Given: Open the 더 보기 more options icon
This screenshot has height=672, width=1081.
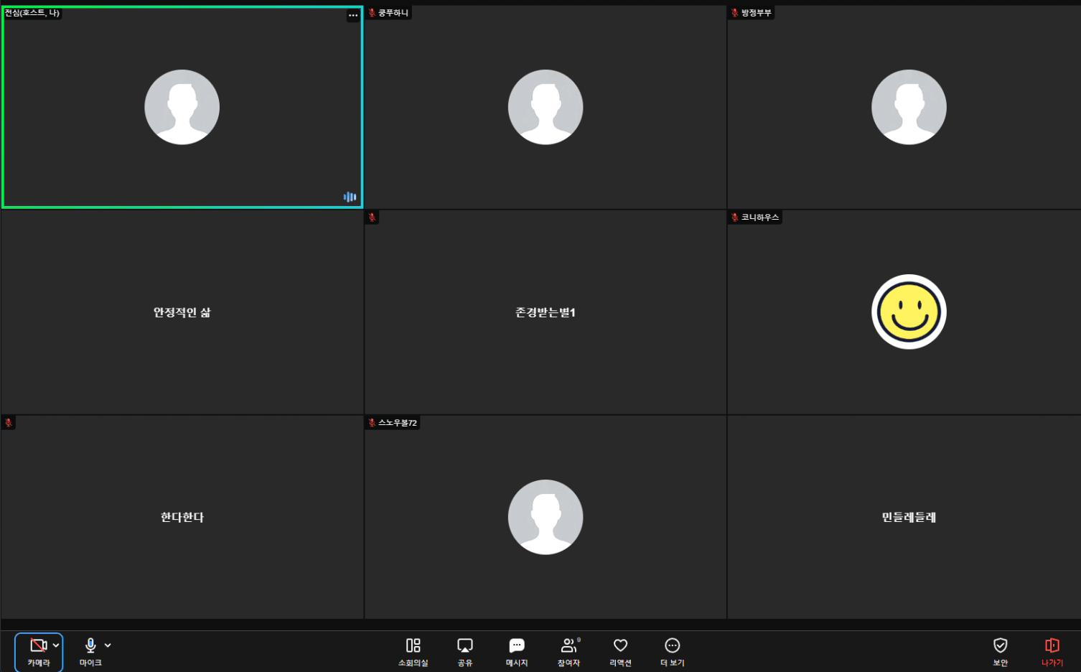Looking at the screenshot, I should [x=672, y=645].
